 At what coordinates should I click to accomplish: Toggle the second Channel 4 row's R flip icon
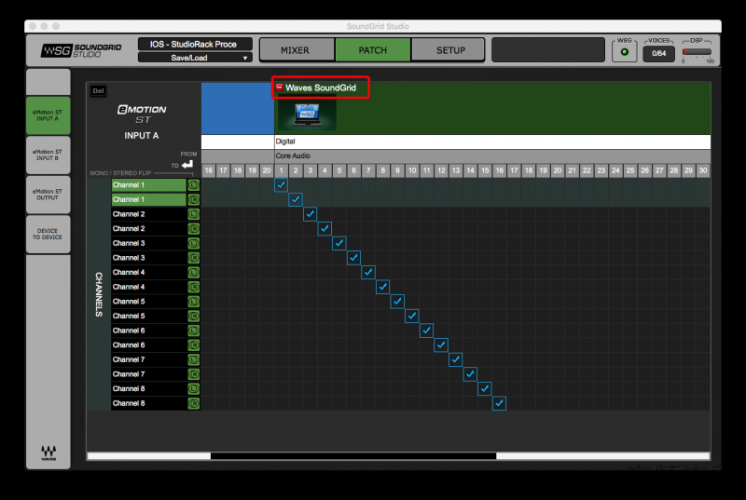tap(194, 287)
